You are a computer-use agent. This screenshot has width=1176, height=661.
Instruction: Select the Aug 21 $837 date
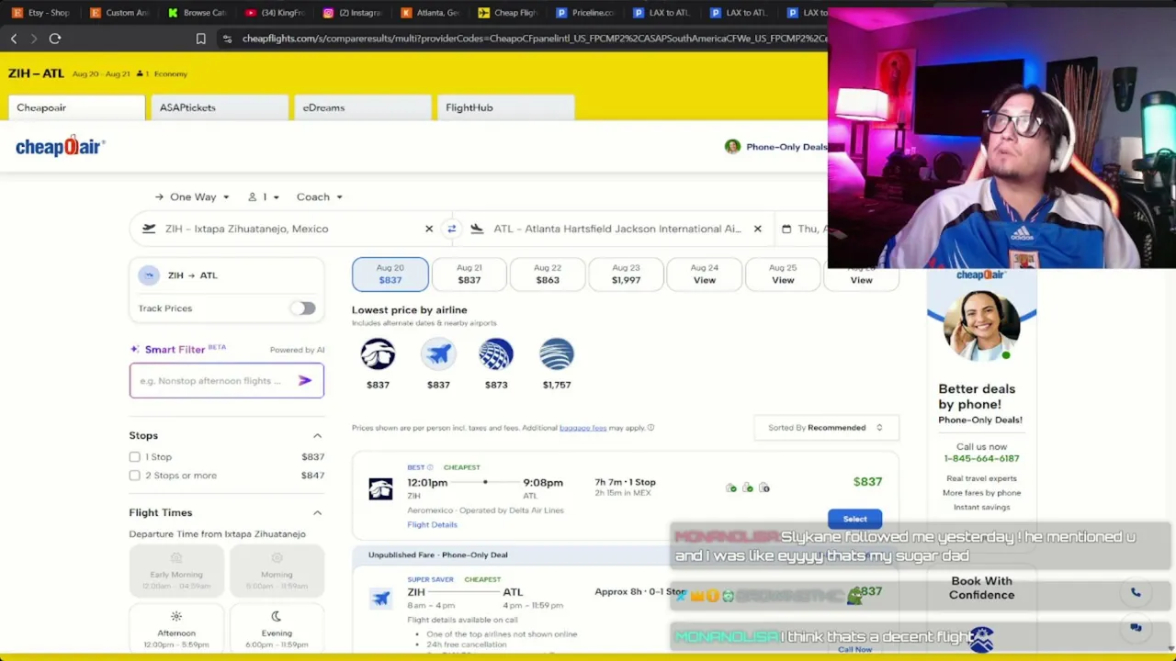(x=469, y=274)
